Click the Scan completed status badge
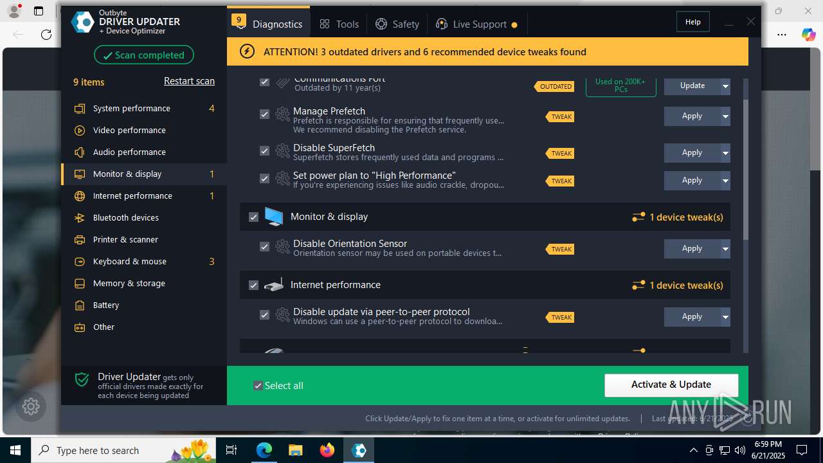The width and height of the screenshot is (823, 463). click(x=144, y=55)
